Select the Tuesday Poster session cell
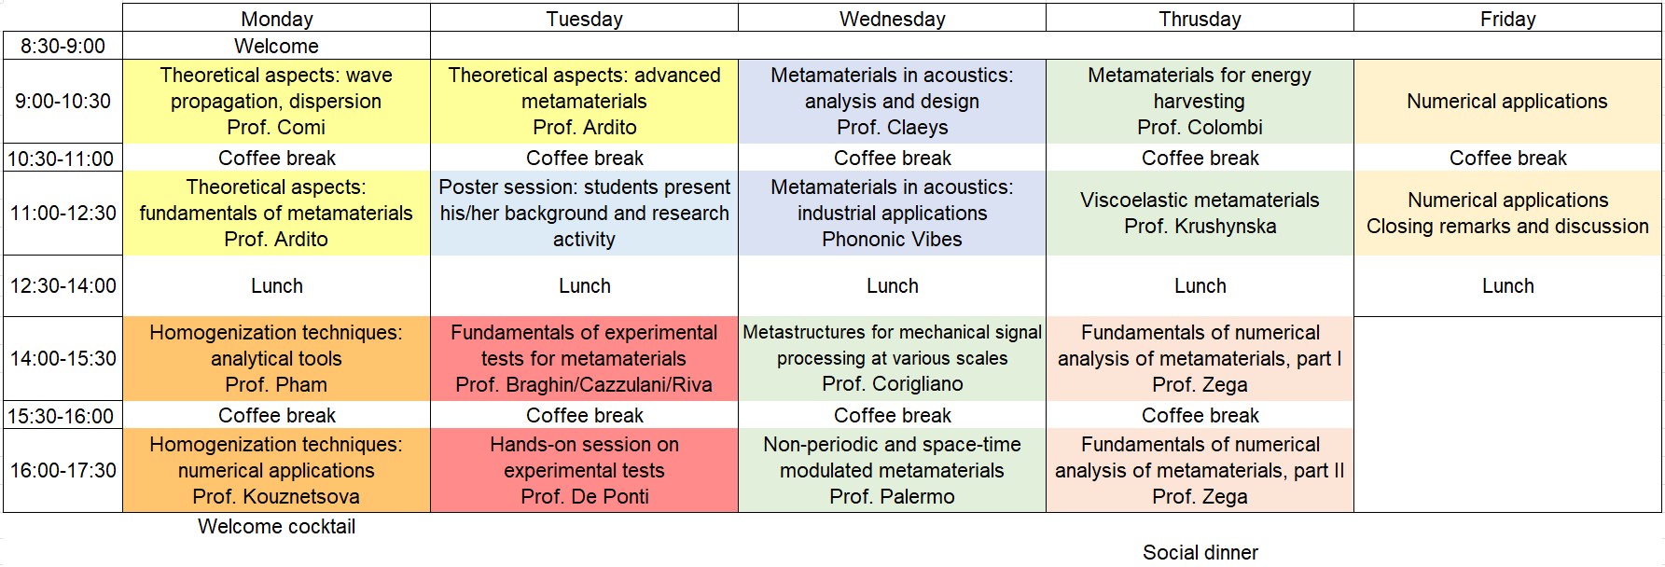Viewport: 1665px width, 567px height. pyautogui.click(x=584, y=213)
